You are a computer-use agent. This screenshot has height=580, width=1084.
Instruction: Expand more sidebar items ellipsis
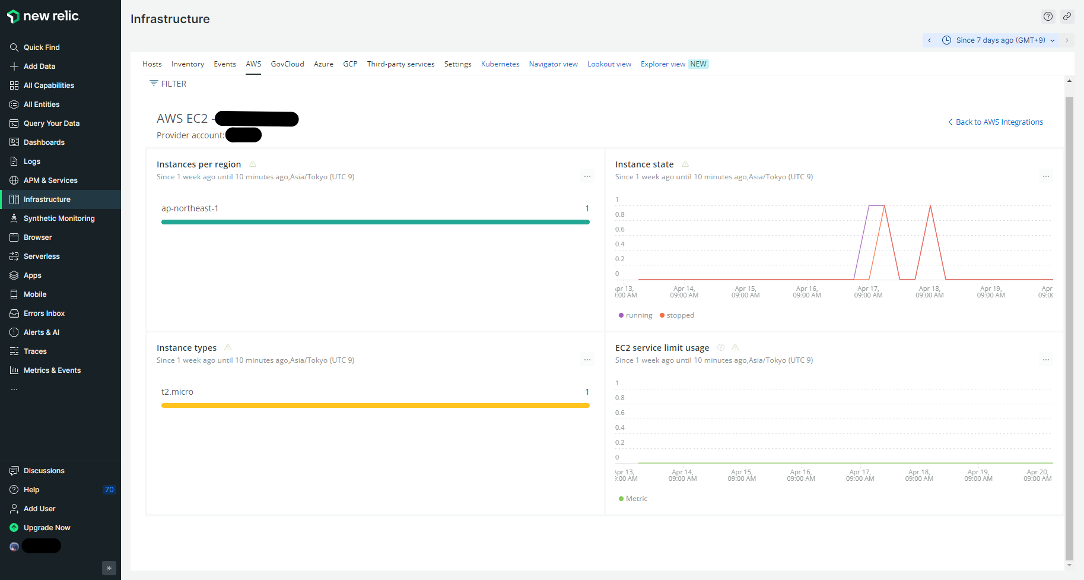pyautogui.click(x=14, y=389)
